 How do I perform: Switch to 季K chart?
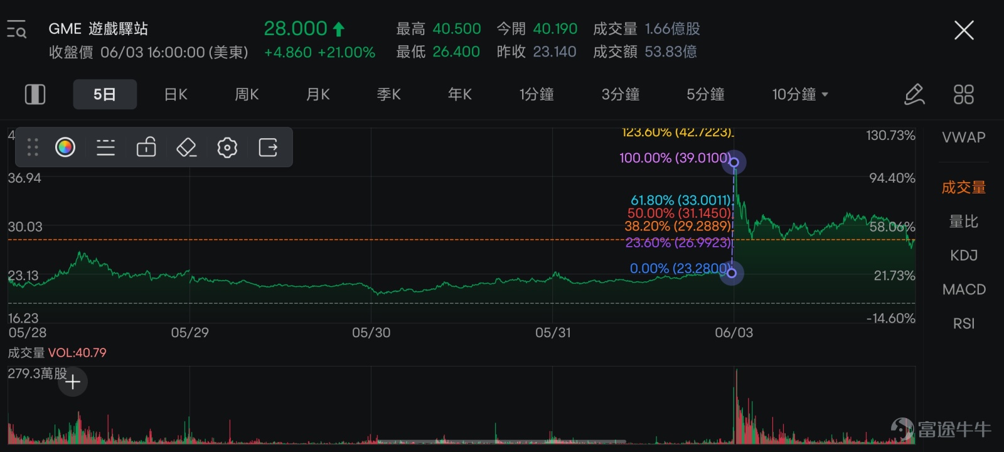pyautogui.click(x=388, y=95)
